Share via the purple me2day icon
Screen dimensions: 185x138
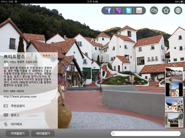[118, 11]
